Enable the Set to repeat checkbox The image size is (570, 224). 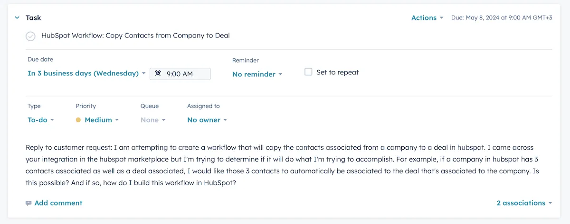[308, 72]
